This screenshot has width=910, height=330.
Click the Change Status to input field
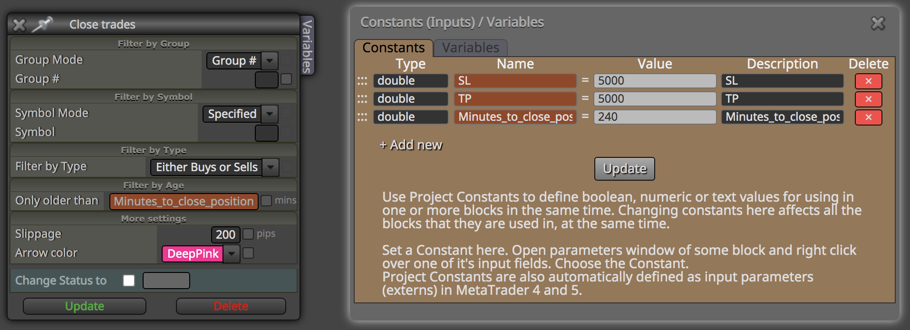pyautogui.click(x=166, y=281)
